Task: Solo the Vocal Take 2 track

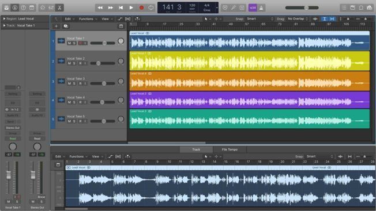Action: [74, 63]
